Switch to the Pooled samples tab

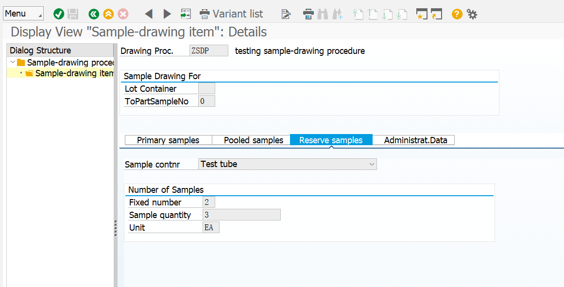[254, 140]
